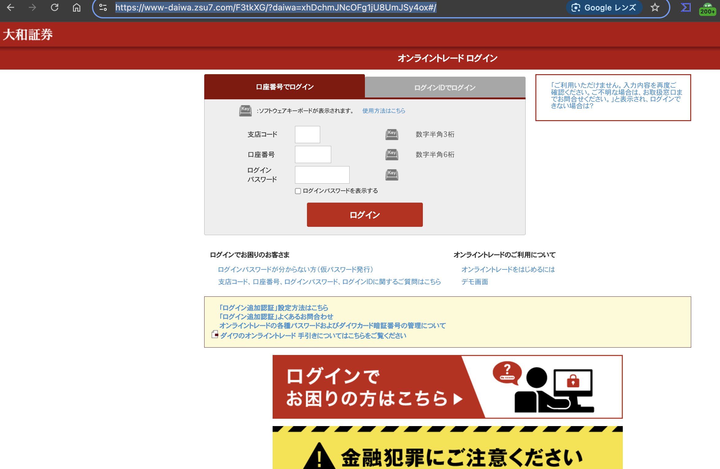Check ログインパスワードを表示する checkbox

point(298,191)
